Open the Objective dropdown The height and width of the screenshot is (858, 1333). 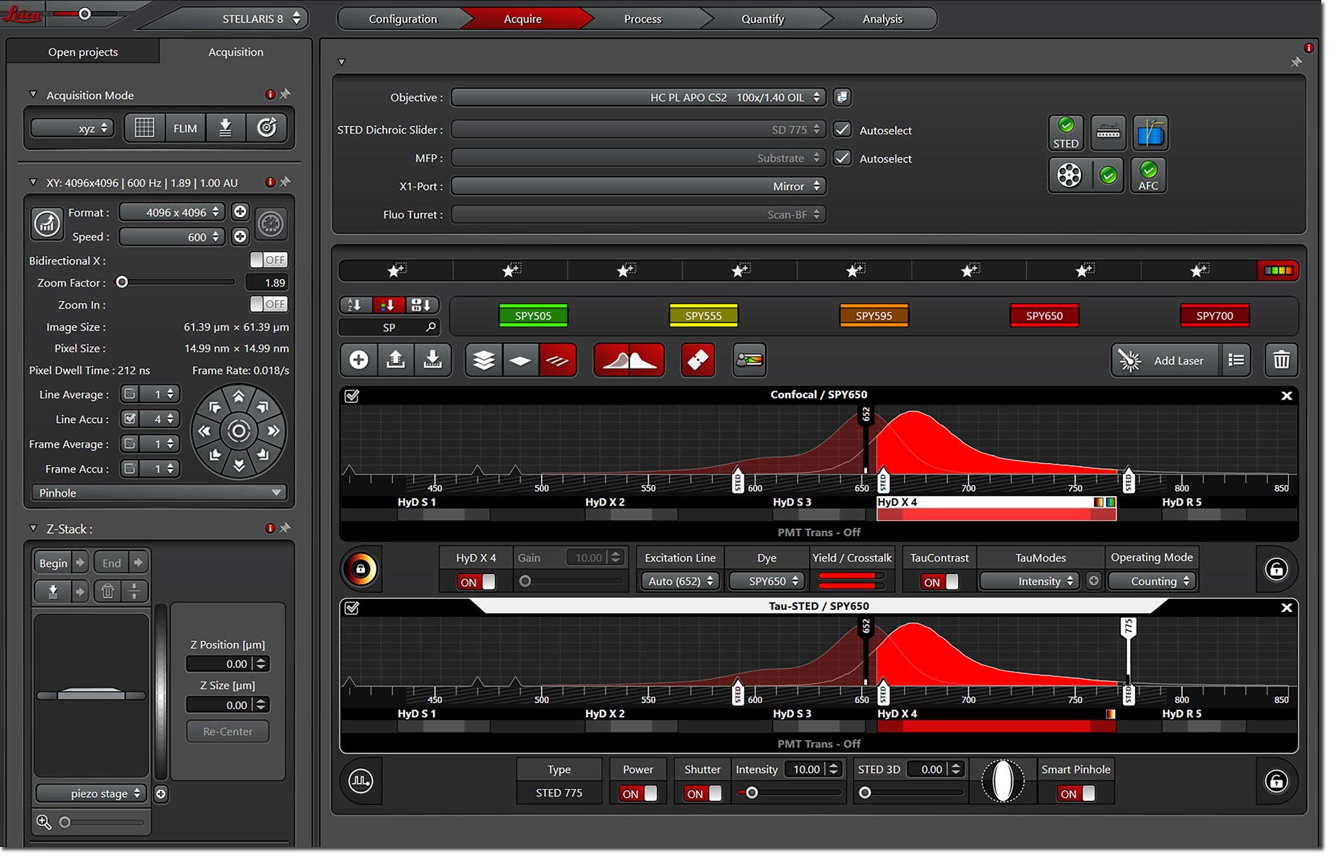point(639,98)
